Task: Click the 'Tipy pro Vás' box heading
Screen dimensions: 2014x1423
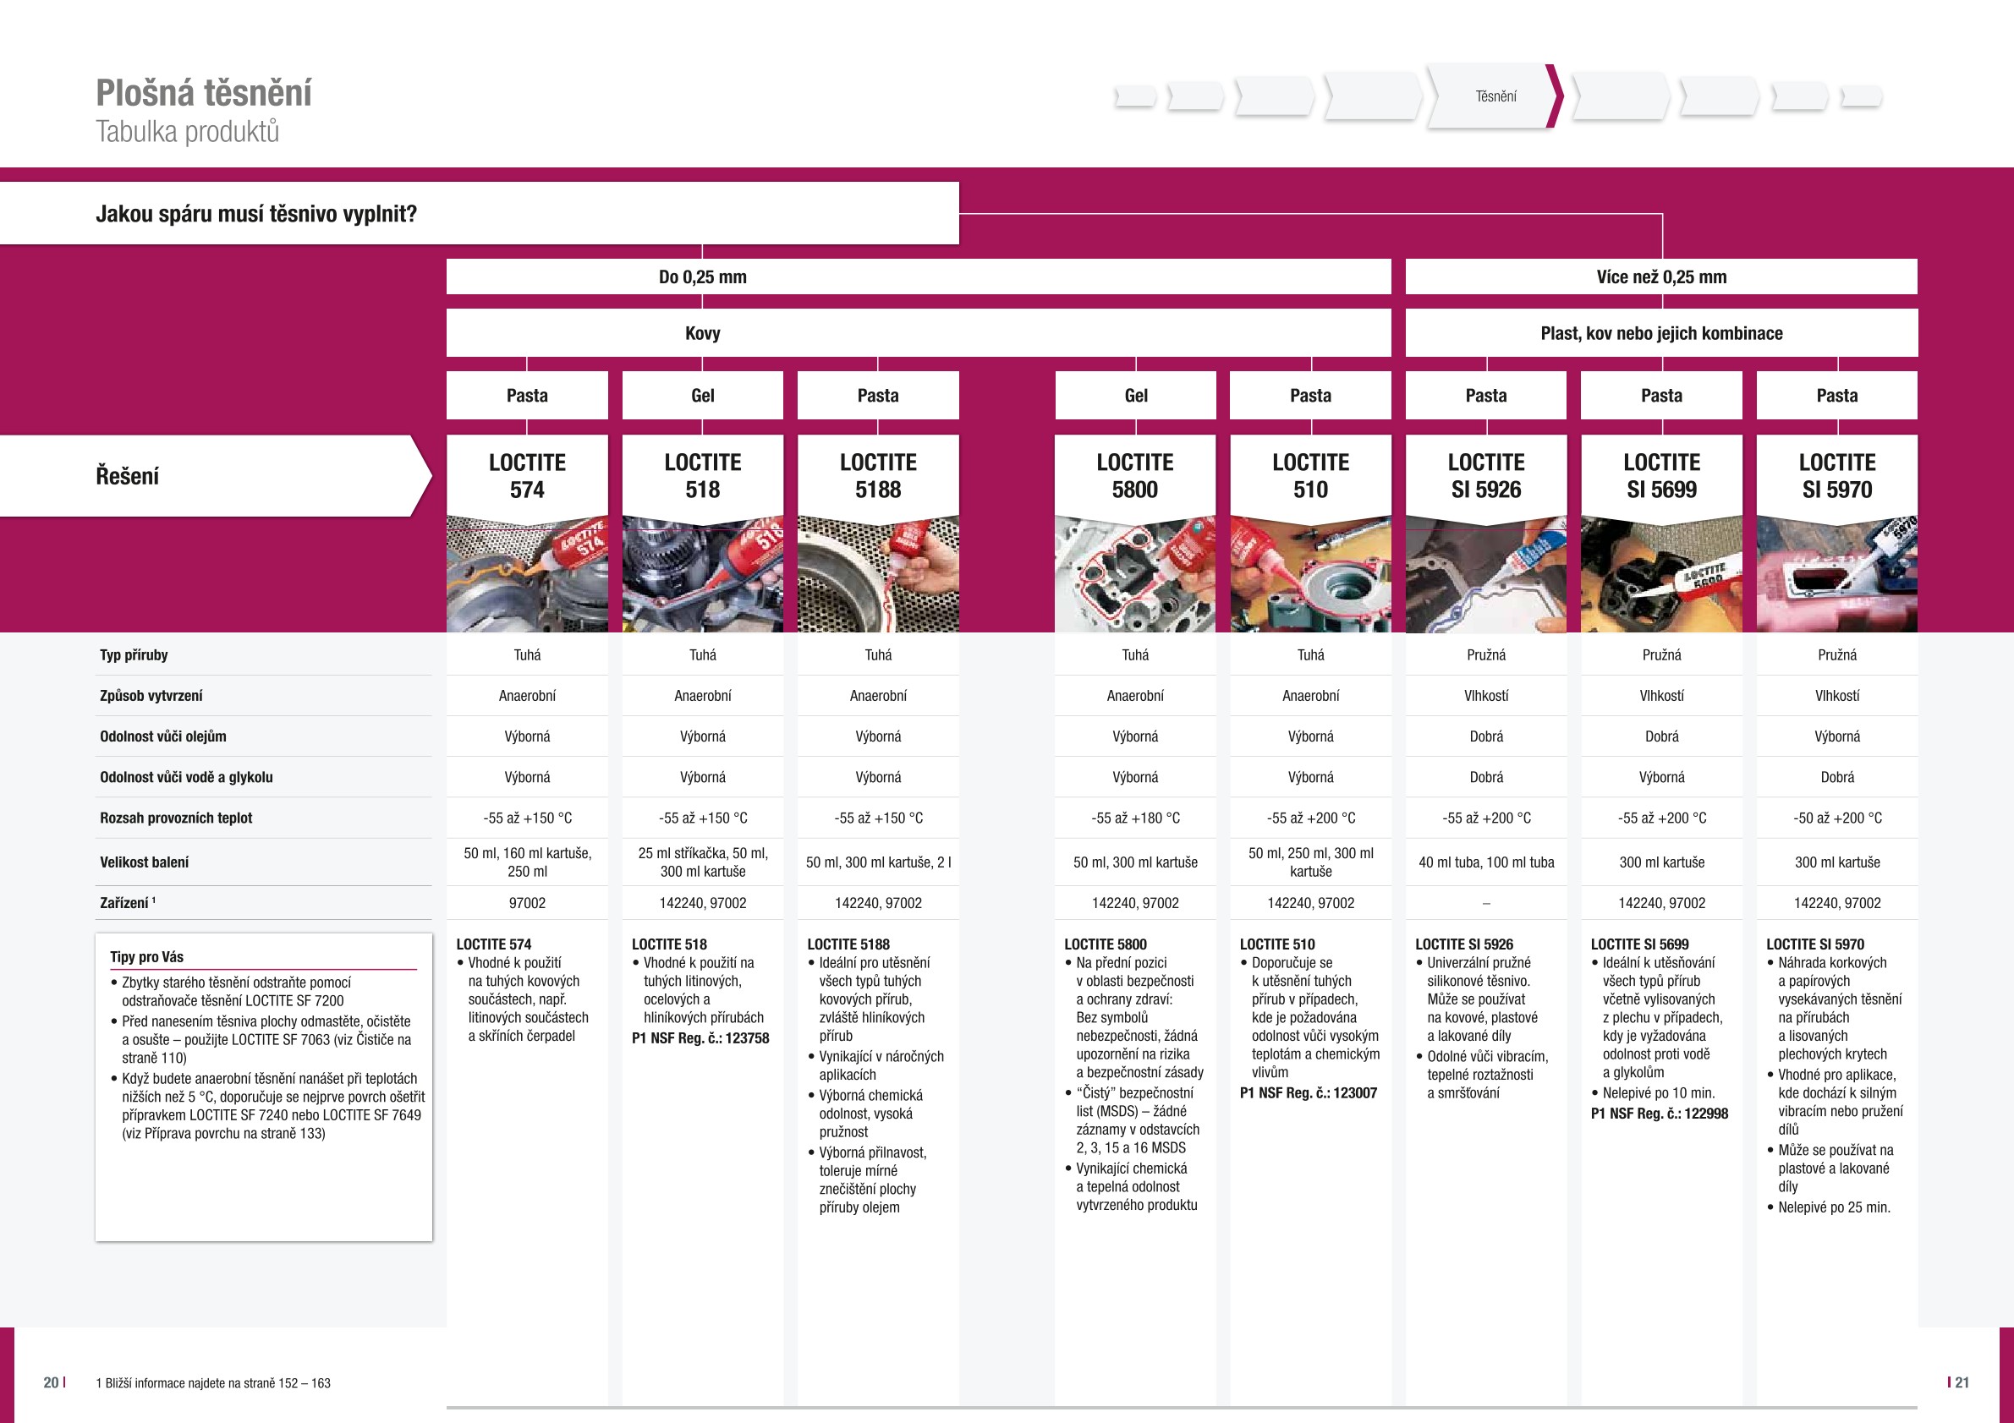Action: click(x=146, y=956)
